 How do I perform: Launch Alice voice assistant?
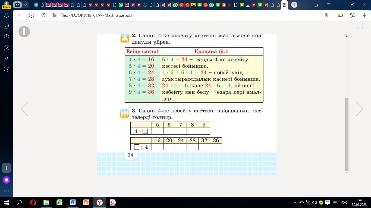(x=7, y=180)
